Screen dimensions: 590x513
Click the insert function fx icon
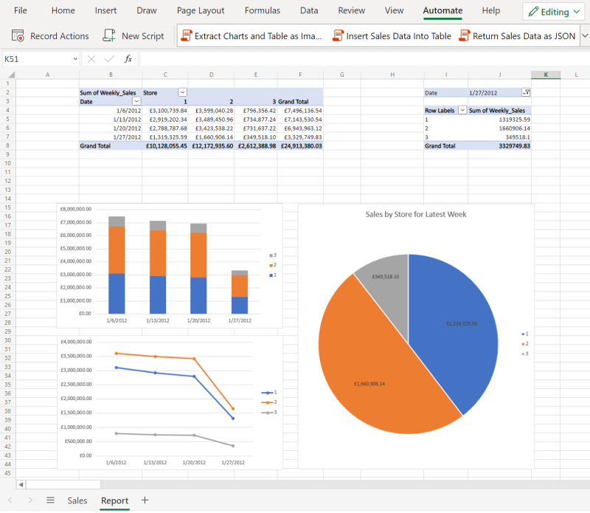pos(128,59)
